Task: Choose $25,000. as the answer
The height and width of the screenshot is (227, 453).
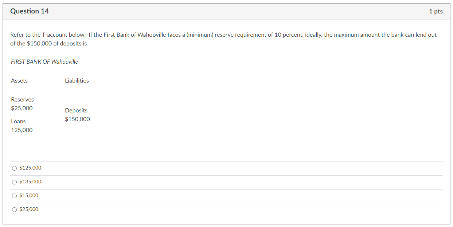Action: tap(14, 209)
